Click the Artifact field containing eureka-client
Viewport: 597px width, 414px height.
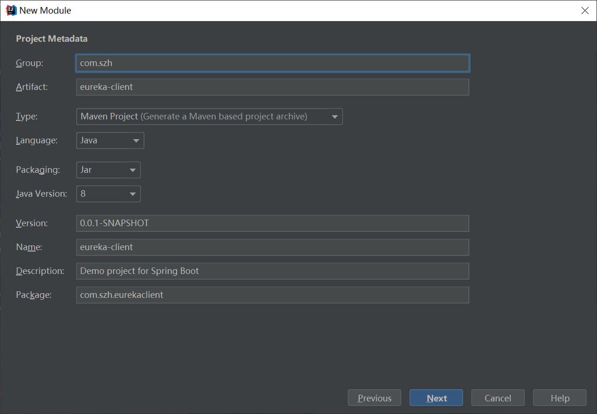(272, 87)
